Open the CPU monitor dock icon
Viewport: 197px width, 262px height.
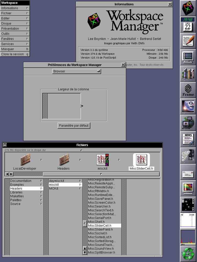(x=188, y=237)
